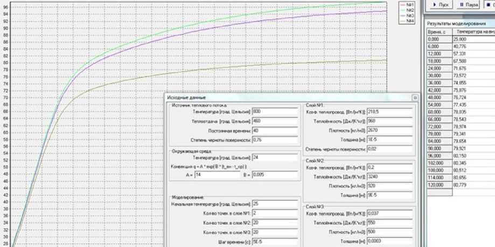Viewport: 495px width, 247px height.
Task: Select the 96,000 time cell in results
Action: pyautogui.click(x=440, y=156)
